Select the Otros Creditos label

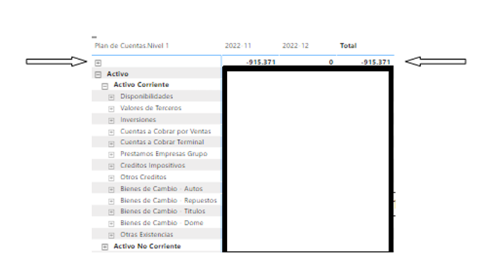143,177
